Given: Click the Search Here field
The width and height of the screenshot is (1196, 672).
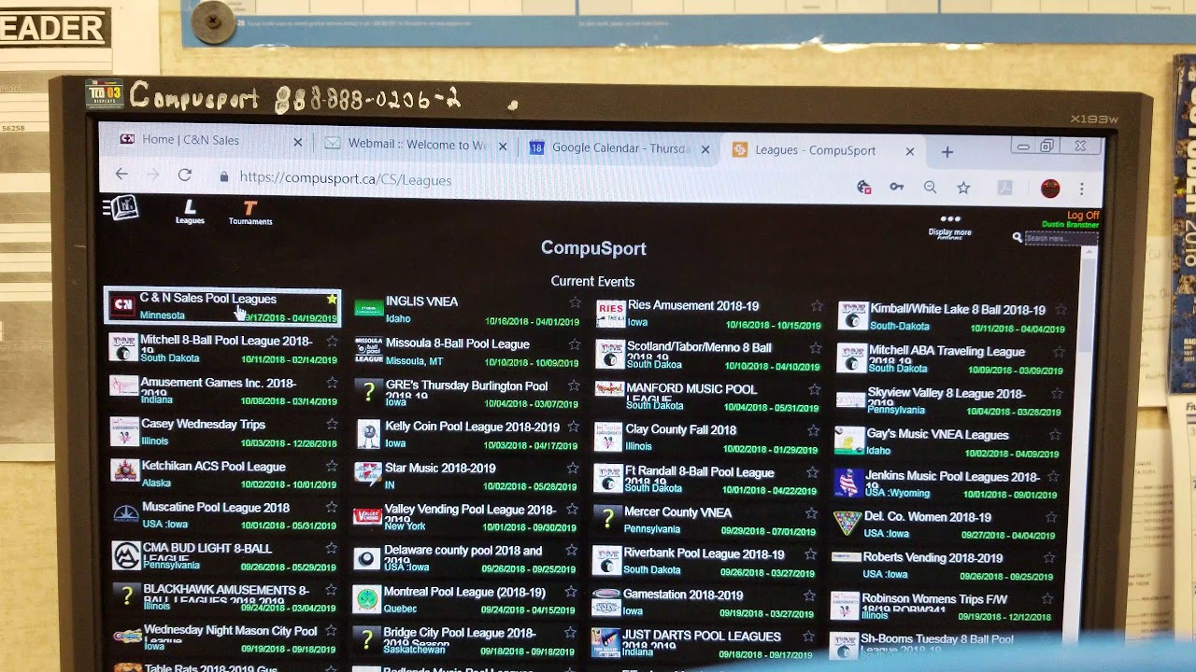Looking at the screenshot, I should pos(1060,239).
